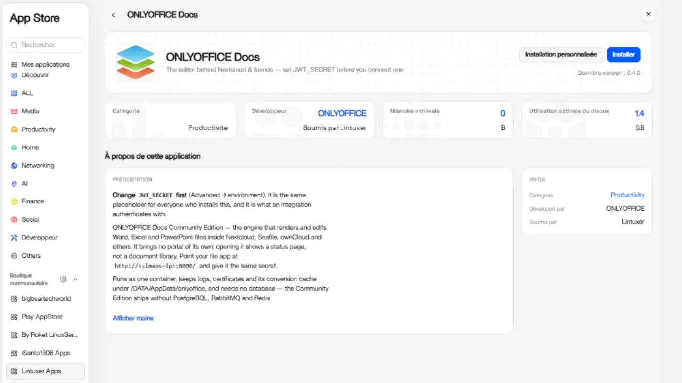Open By Roket LinuxSer... store
The image size is (682, 383).
[45, 335]
